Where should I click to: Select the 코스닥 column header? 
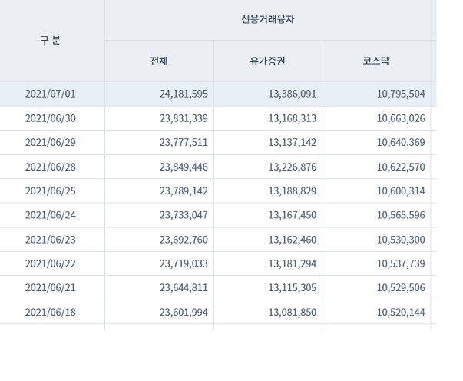coord(376,61)
